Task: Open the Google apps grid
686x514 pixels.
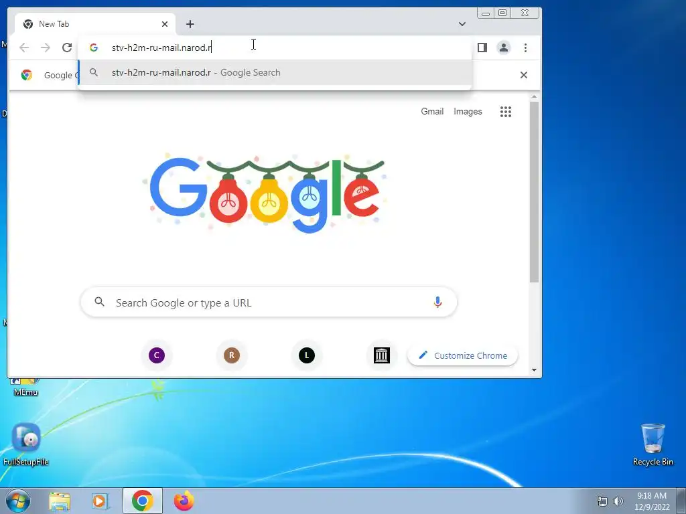Action: tap(505, 112)
